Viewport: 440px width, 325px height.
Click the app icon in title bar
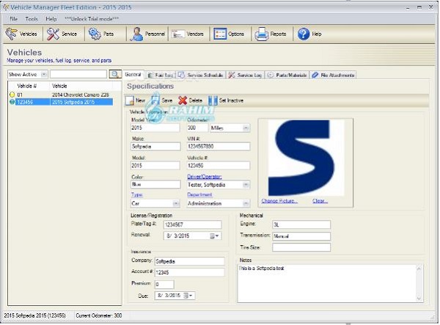[6, 7]
